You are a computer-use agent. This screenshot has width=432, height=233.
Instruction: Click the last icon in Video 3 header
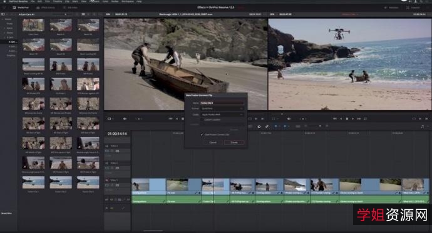(x=117, y=151)
